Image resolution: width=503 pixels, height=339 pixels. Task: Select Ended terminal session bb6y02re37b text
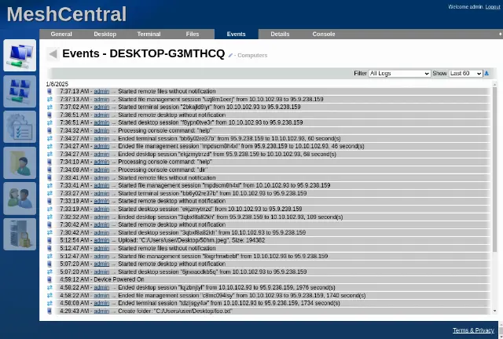pyautogui.click(x=229, y=138)
